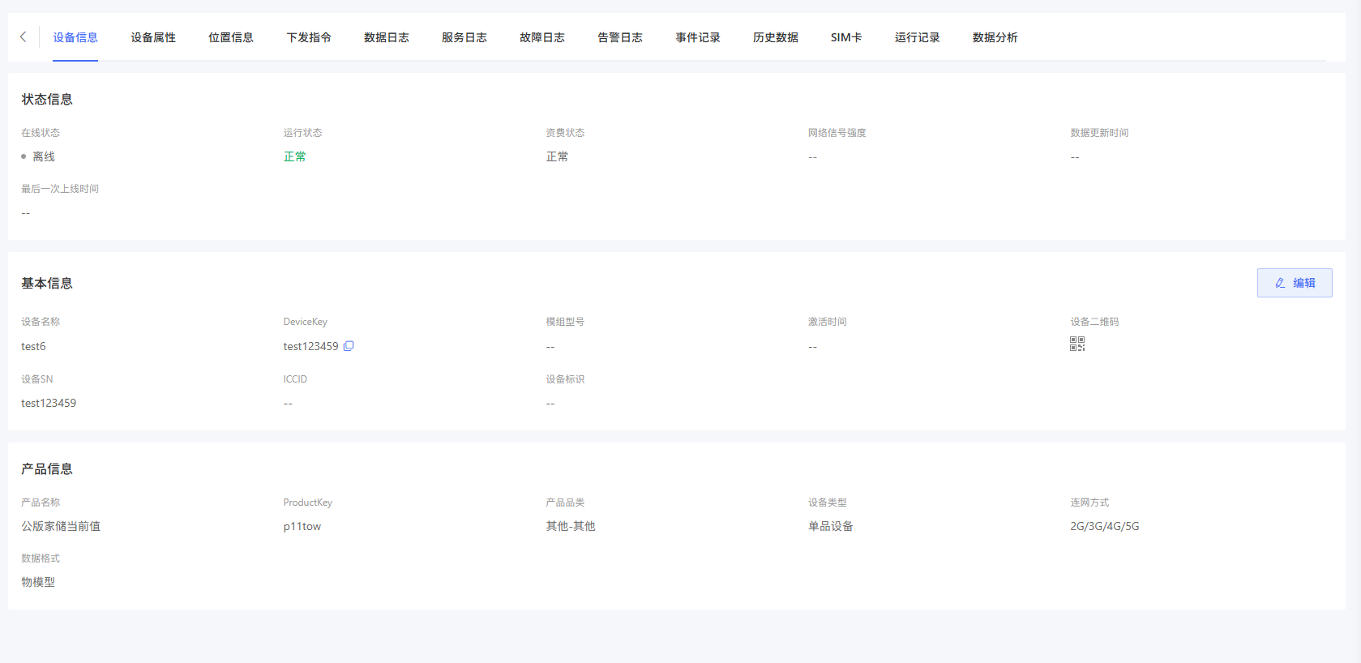Screen dimensions: 1361x663
Task: Open the 位置信息 tab
Action: point(231,37)
